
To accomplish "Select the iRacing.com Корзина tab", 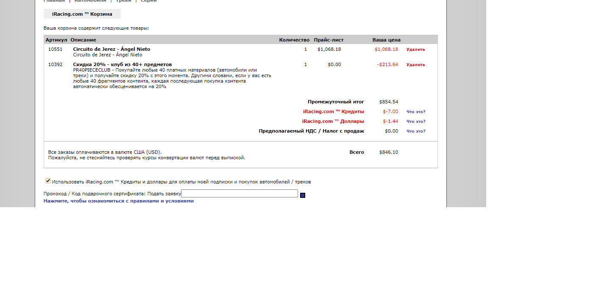I will tap(82, 14).
